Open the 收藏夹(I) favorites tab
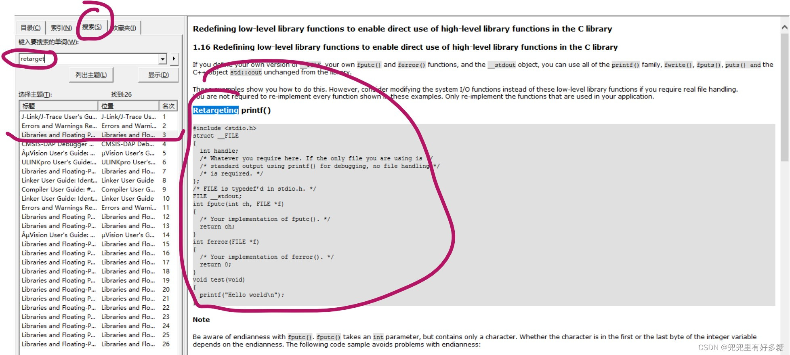The height and width of the screenshot is (355, 790). pos(125,28)
